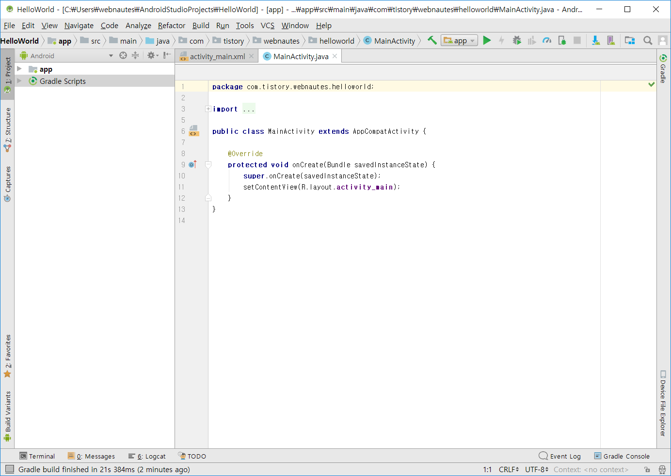The width and height of the screenshot is (671, 476).
Task: Click the Apply Changes lightning icon
Action: click(502, 40)
